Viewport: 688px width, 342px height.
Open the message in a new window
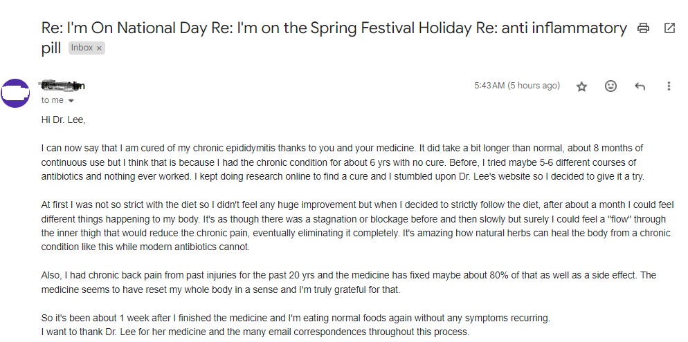point(669,28)
